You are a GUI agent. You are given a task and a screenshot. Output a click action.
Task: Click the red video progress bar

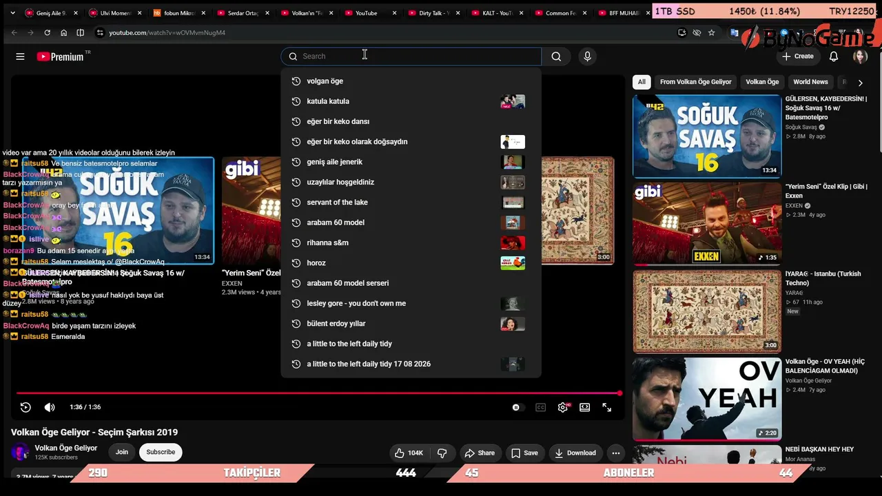coord(318,393)
